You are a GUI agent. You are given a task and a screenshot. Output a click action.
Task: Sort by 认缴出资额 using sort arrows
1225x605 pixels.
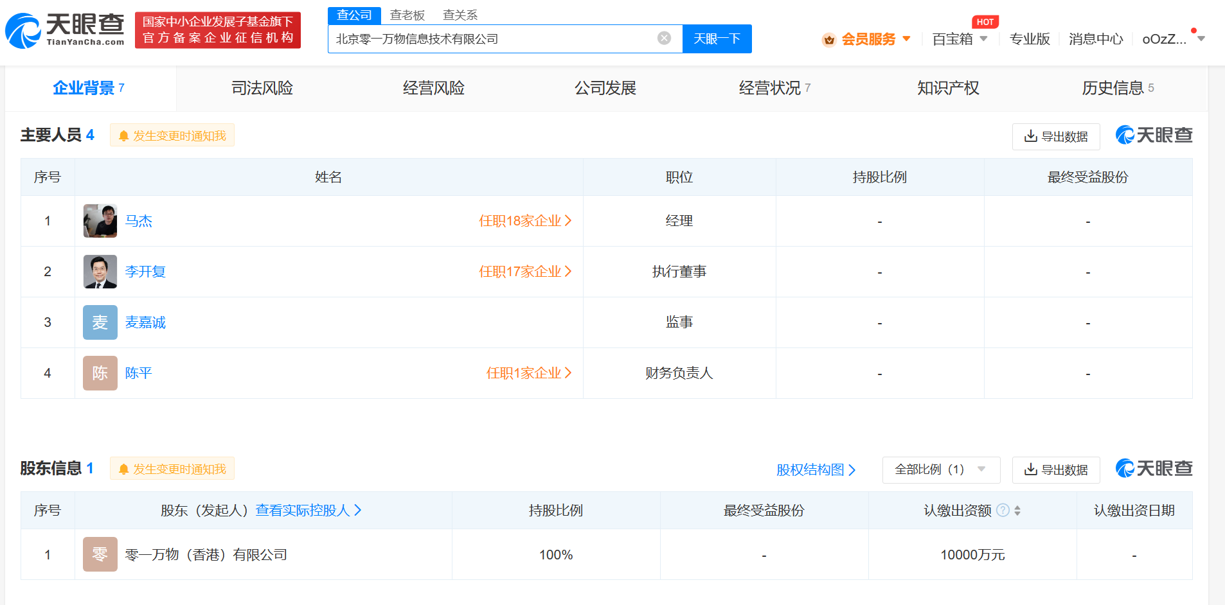[1017, 511]
